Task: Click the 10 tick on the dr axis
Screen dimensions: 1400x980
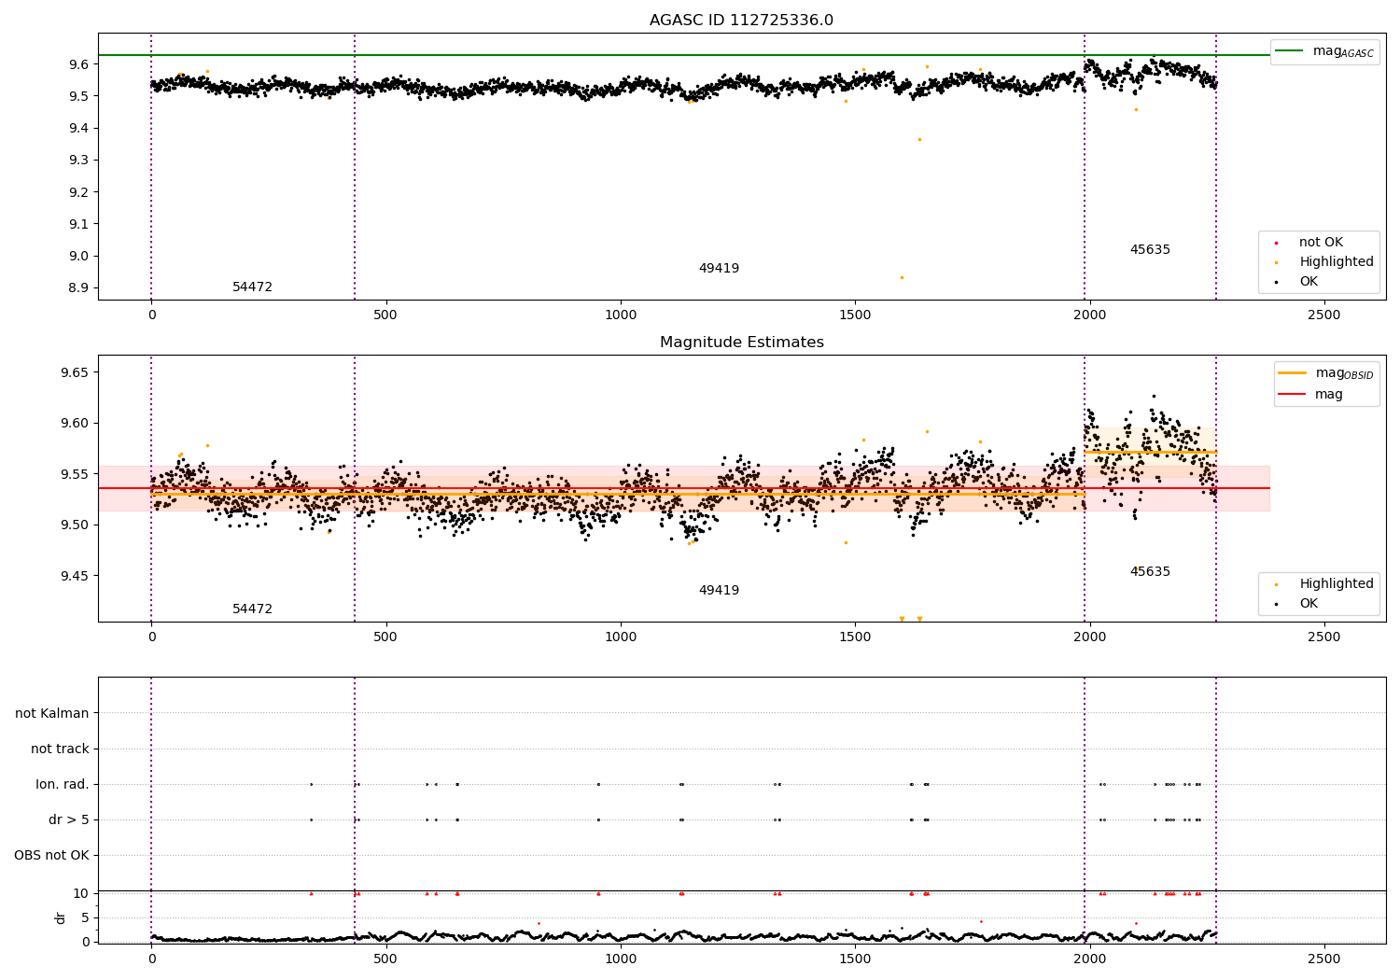Action: coord(81,893)
